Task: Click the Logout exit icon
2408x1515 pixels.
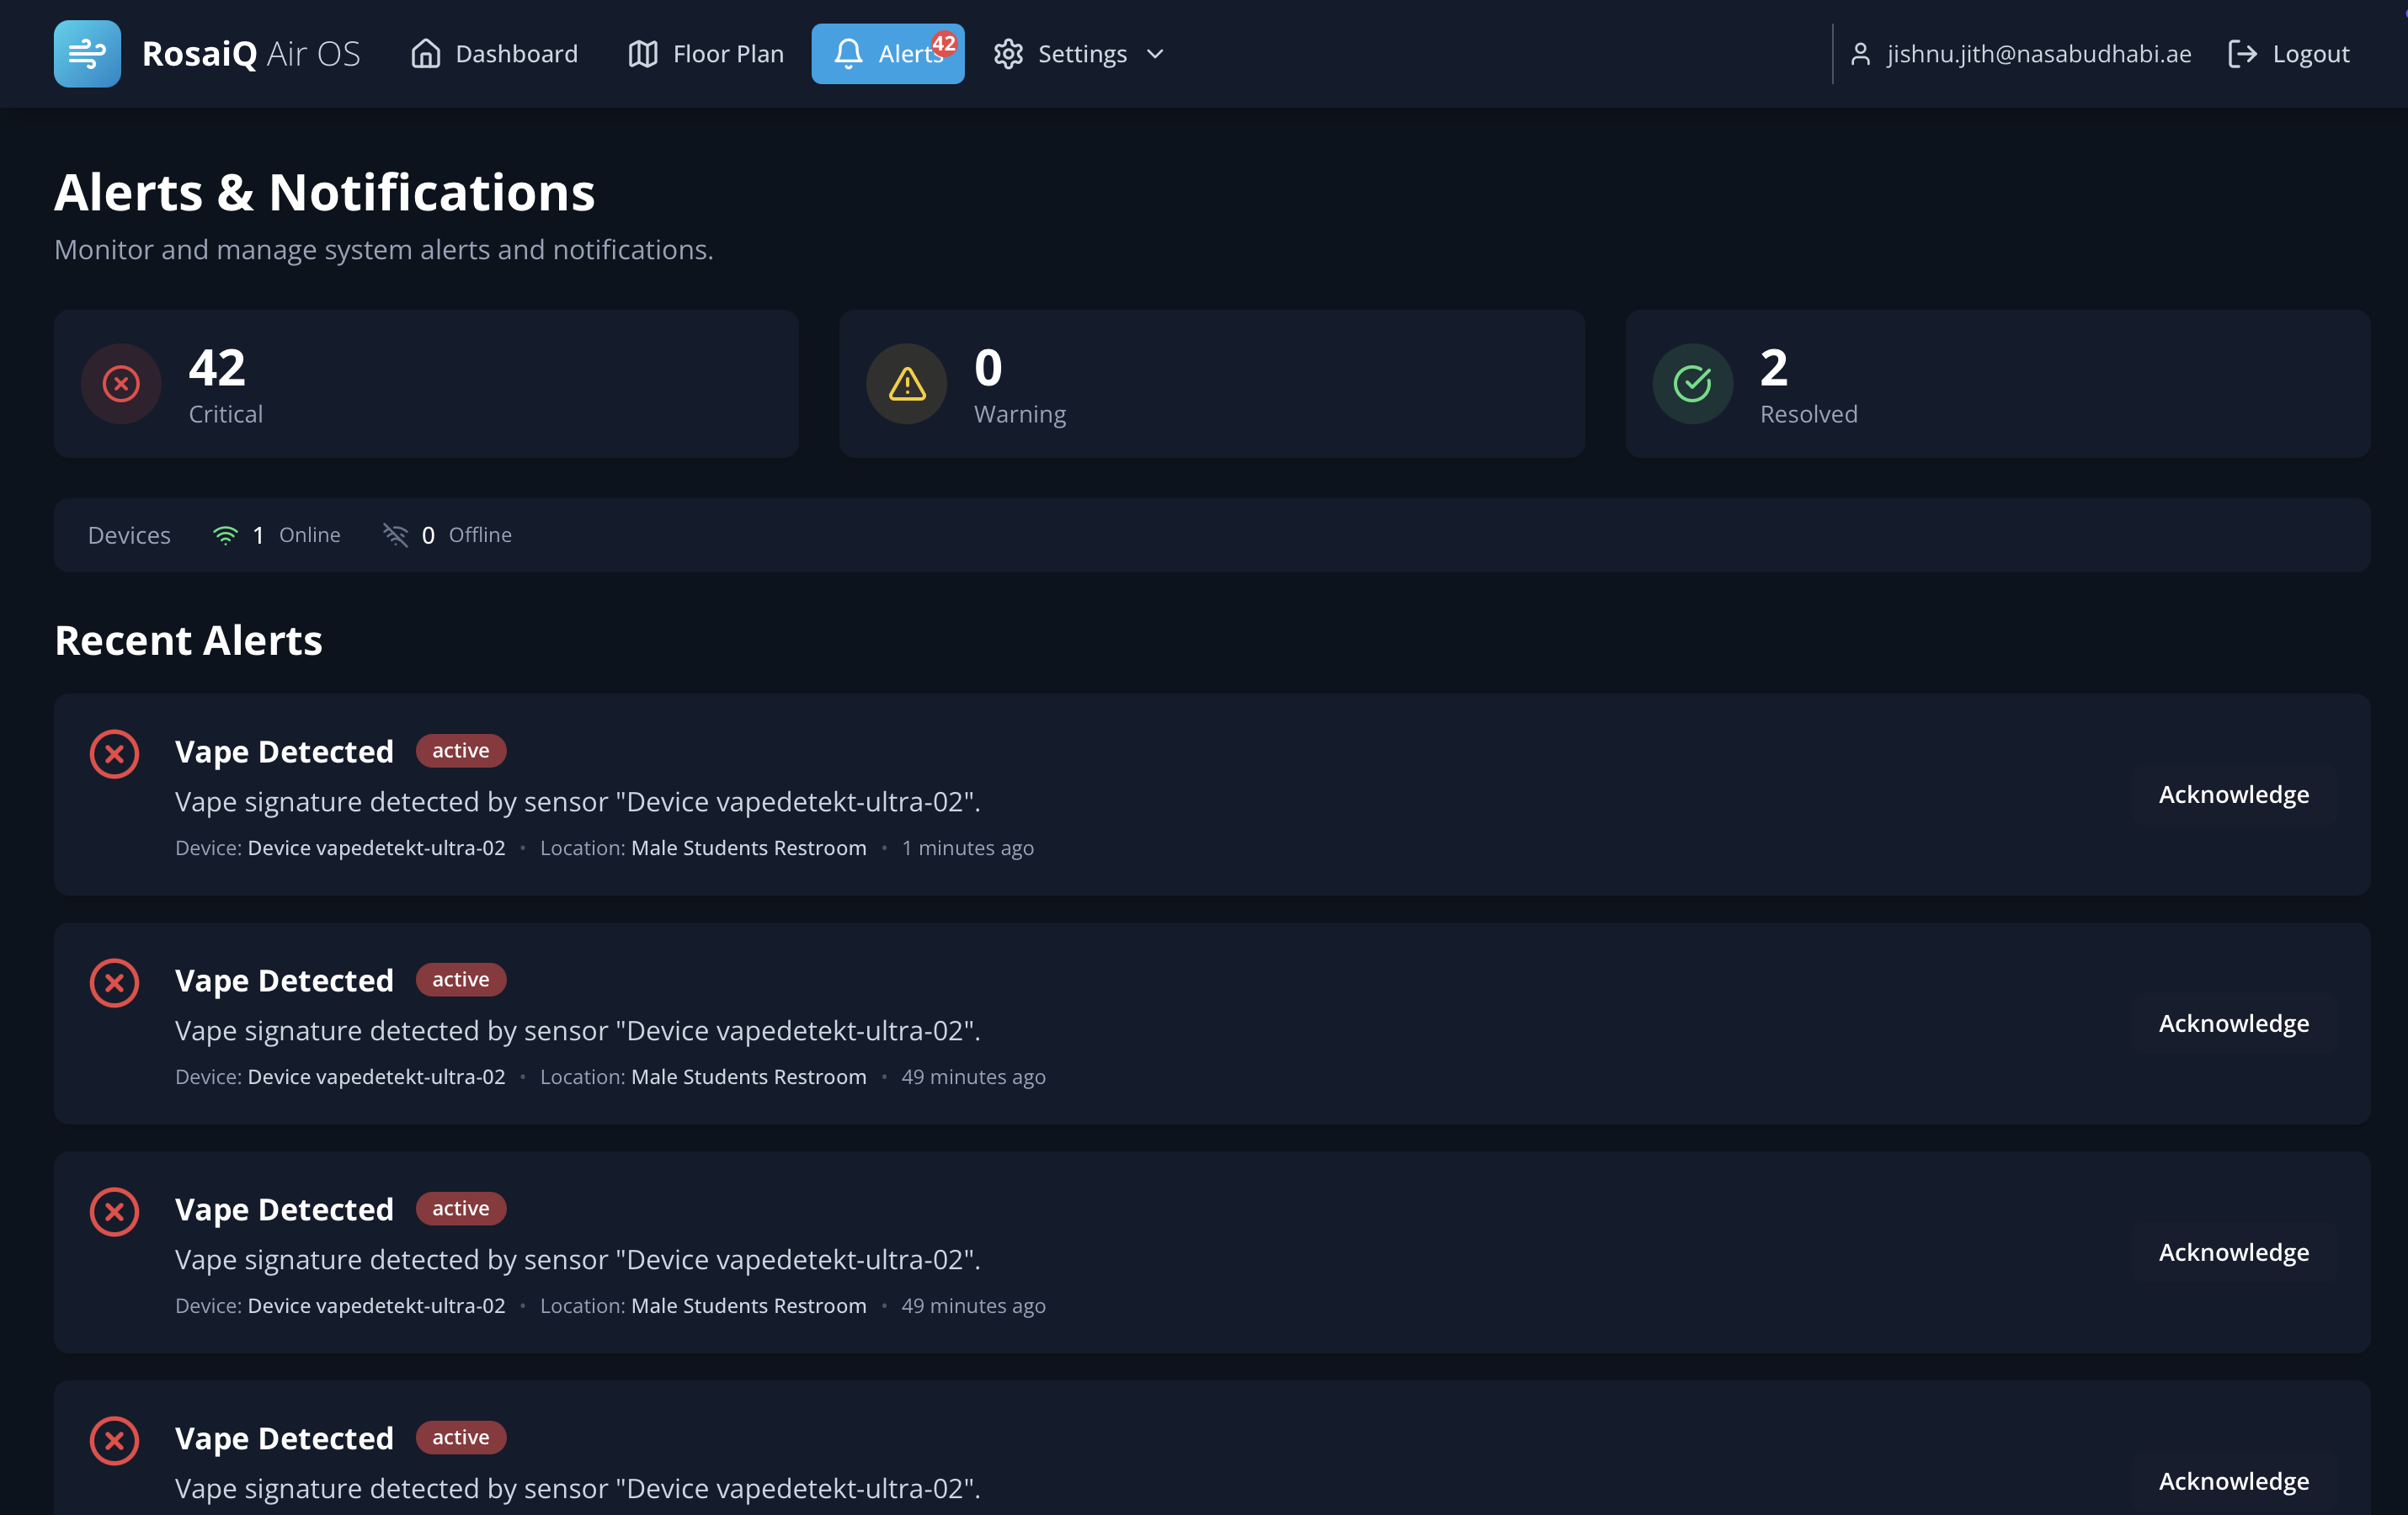Action: (x=2243, y=54)
